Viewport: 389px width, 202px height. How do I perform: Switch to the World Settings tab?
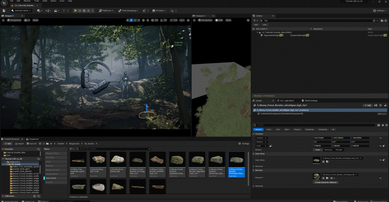(311, 101)
